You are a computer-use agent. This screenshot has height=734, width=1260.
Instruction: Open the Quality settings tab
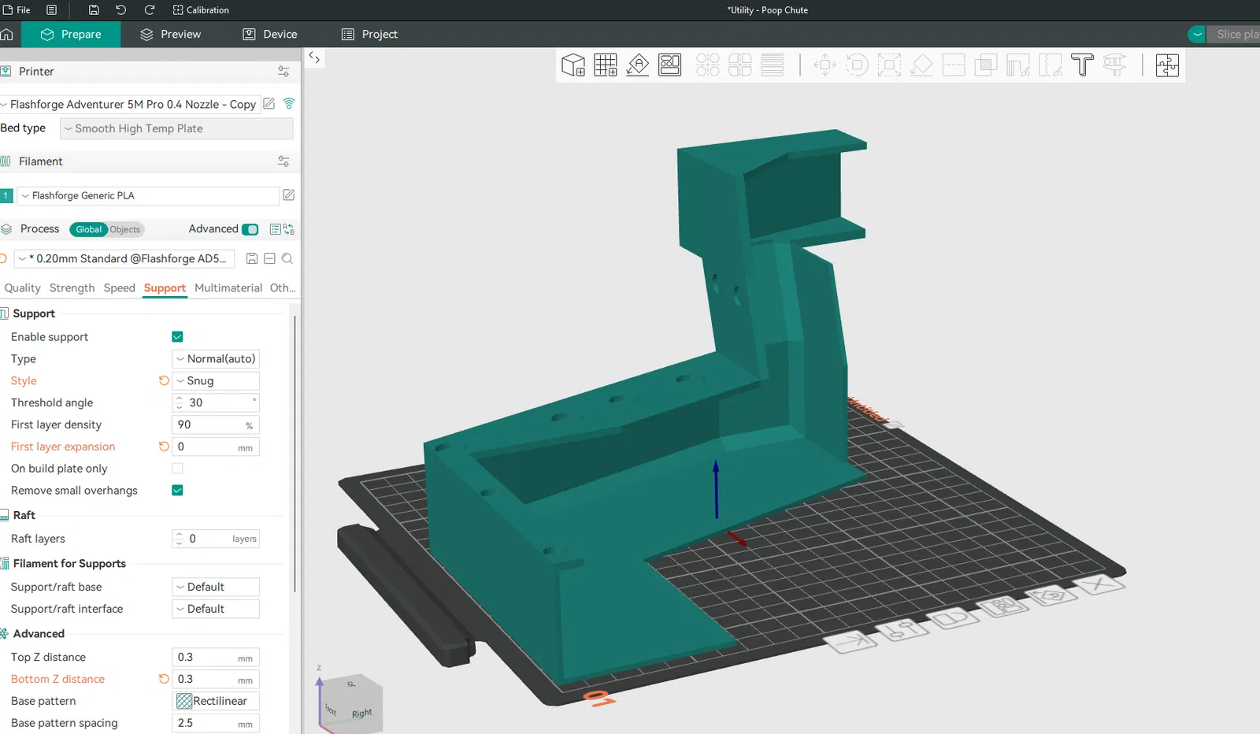point(23,288)
